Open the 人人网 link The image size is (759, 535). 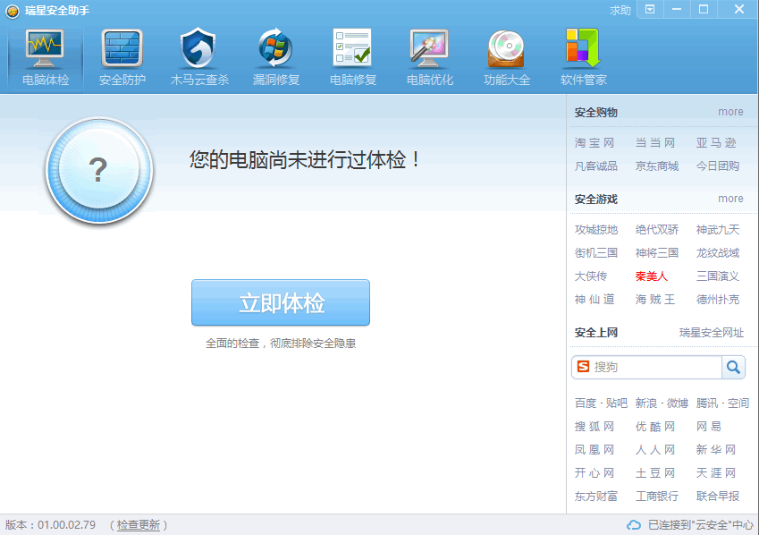(x=655, y=450)
